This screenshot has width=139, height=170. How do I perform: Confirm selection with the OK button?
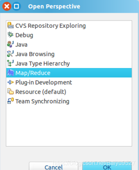click(x=107, y=167)
